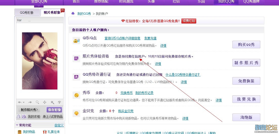Click the Q币/Q点 money bag icon
279x134 pixels.
pyautogui.click(x=76, y=41)
